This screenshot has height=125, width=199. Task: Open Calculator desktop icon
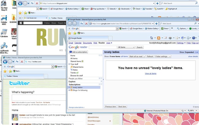pyautogui.click(x=4, y=33)
